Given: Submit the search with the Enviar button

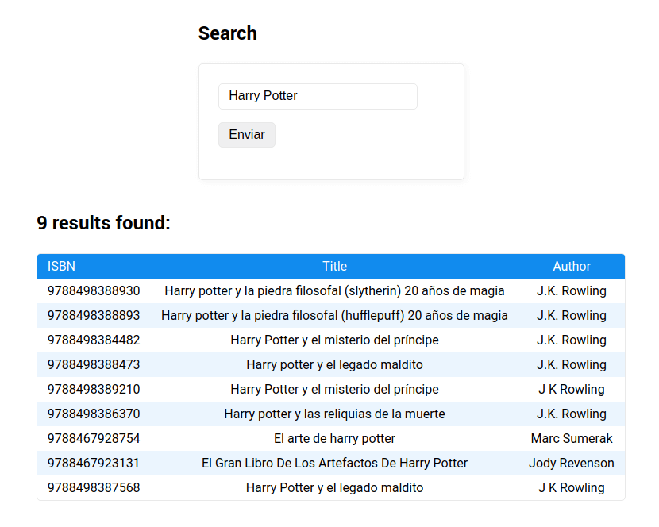Looking at the screenshot, I should 247,135.
